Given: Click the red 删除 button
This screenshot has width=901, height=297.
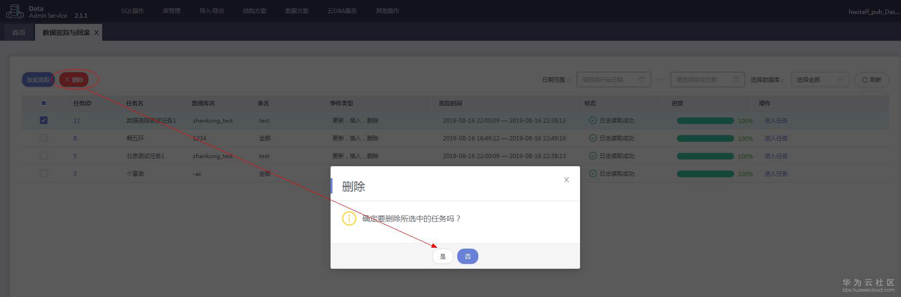Looking at the screenshot, I should click(74, 80).
